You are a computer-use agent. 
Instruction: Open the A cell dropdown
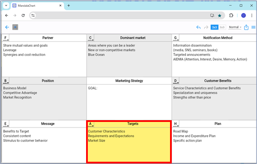coord(91,124)
